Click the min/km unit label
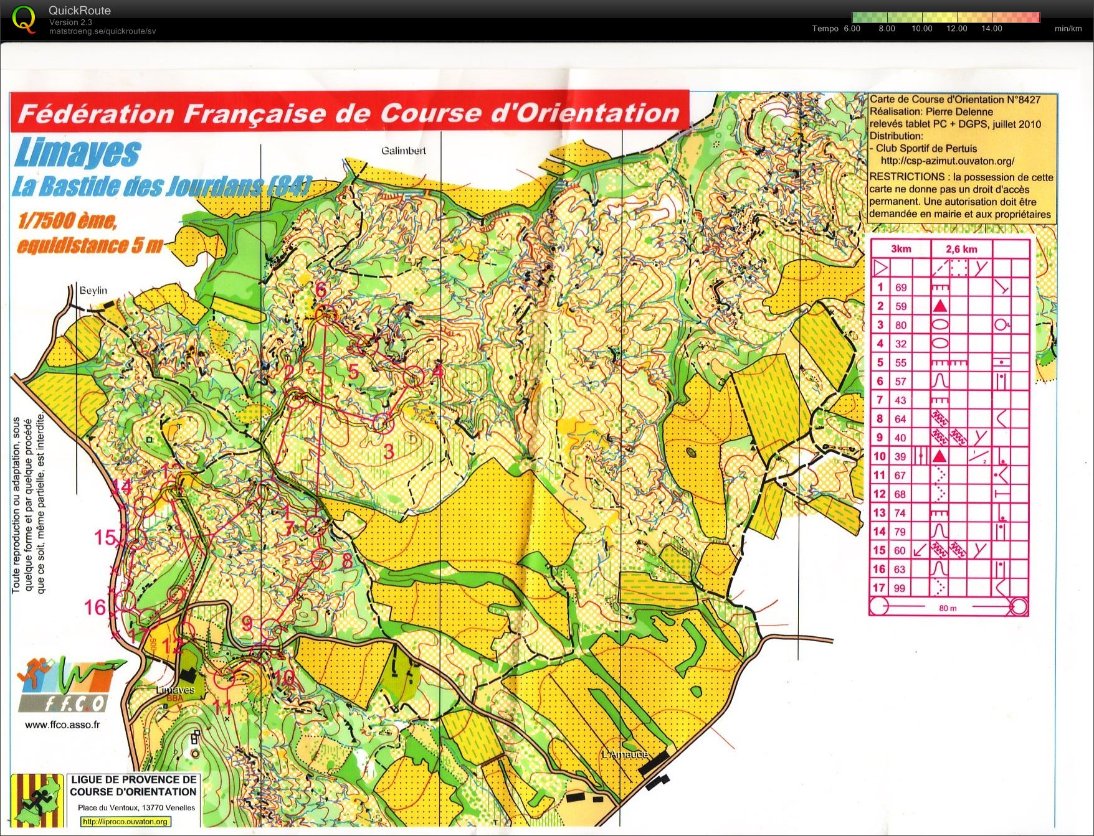The width and height of the screenshot is (1094, 836). click(1068, 29)
